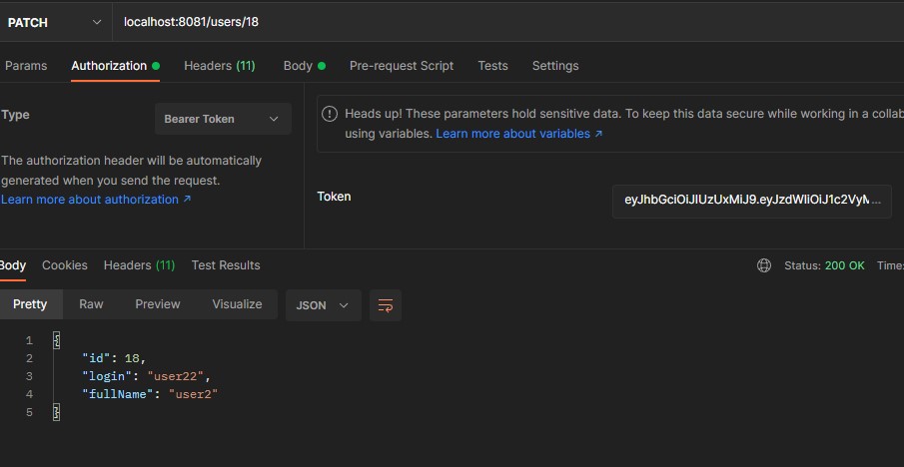Screen dimensions: 904x467
Task: Click the Token input field
Action: point(752,201)
